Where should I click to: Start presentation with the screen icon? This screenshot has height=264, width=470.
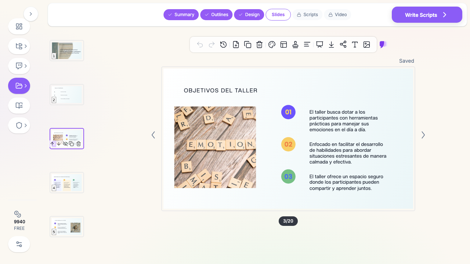(x=319, y=45)
